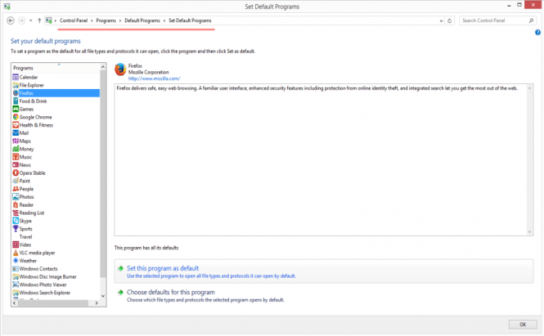Screen dimensions: 544x336
Task: Go to Control Panel in the breadcrumb
Action: pyautogui.click(x=75, y=20)
